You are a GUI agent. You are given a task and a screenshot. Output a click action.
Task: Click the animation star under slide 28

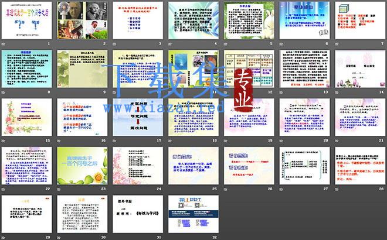click(337, 189)
